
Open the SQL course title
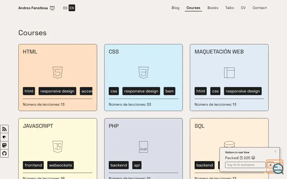199,126
